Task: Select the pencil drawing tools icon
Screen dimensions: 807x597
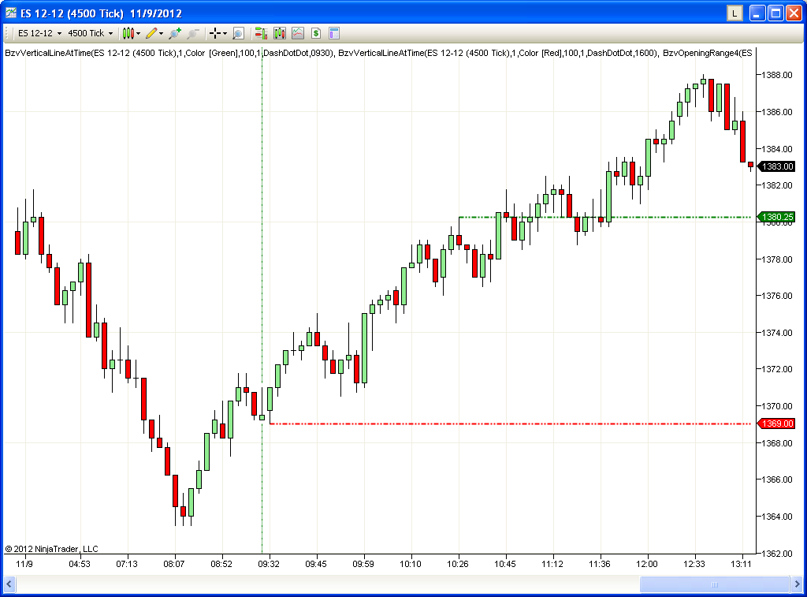Action: pos(151,33)
